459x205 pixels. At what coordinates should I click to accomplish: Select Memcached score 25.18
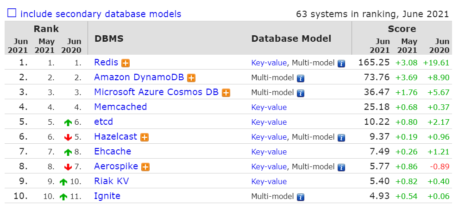pyautogui.click(x=377, y=107)
